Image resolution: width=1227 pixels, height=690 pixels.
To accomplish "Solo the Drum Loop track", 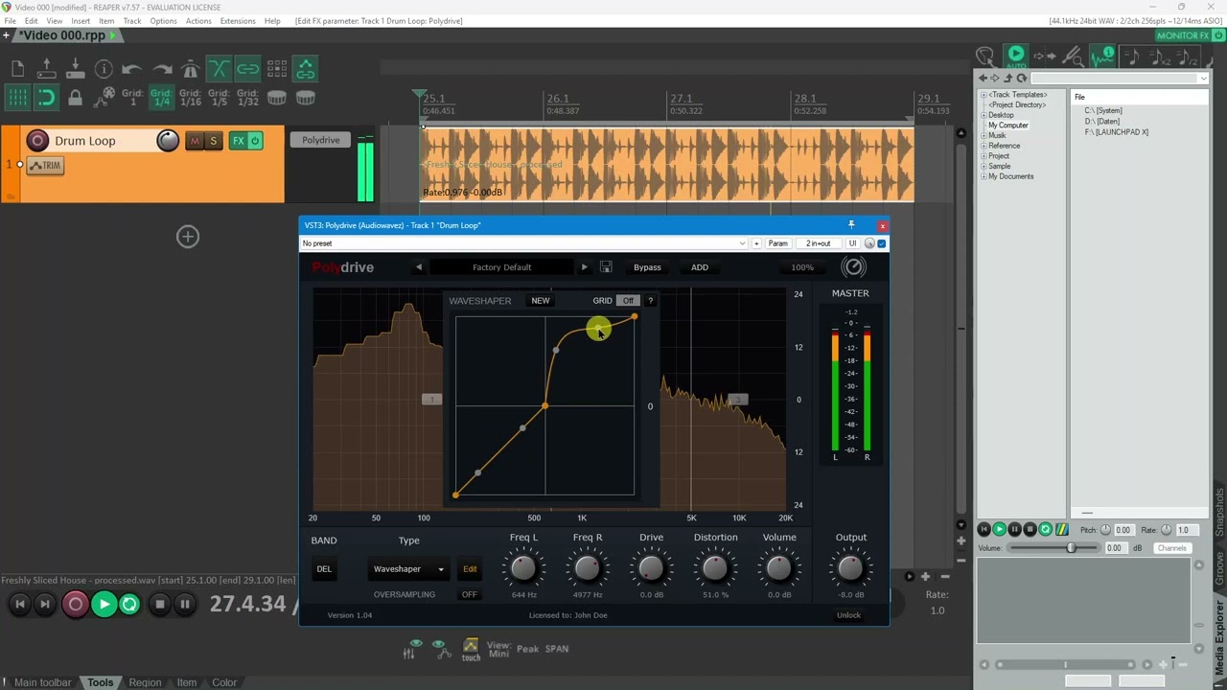I will click(x=213, y=141).
